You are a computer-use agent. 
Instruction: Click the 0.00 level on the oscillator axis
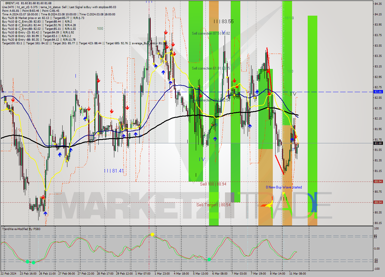click(377, 248)
